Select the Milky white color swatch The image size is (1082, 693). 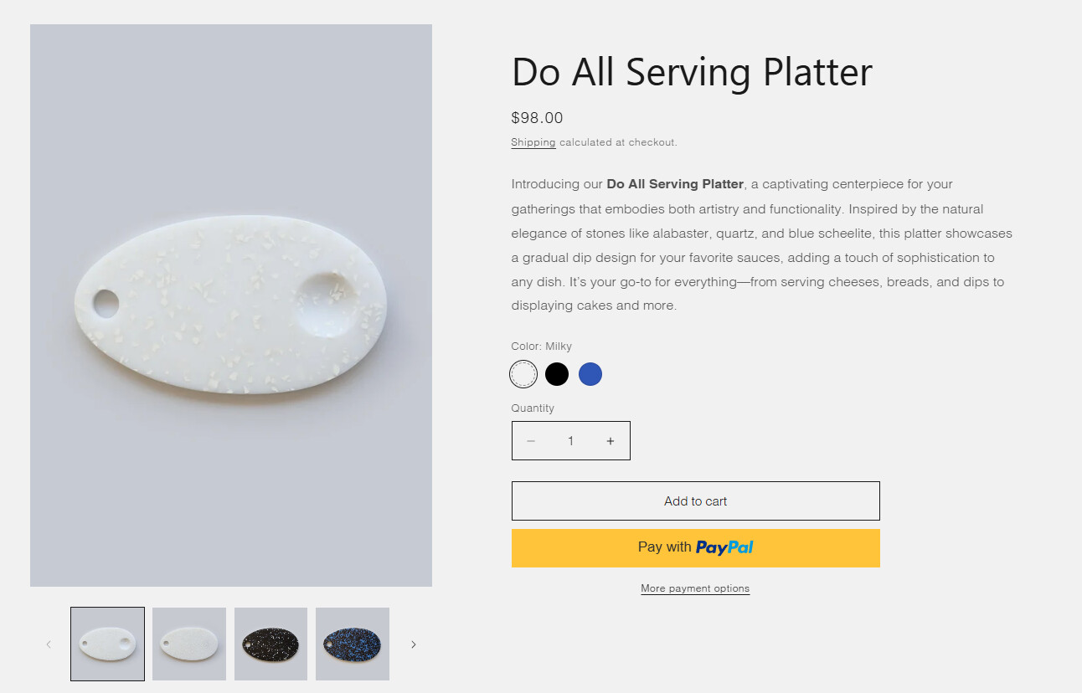click(x=523, y=374)
